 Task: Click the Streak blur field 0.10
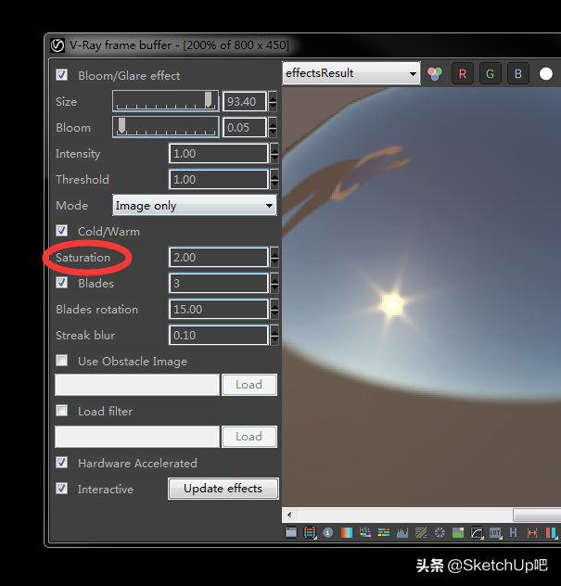(219, 335)
